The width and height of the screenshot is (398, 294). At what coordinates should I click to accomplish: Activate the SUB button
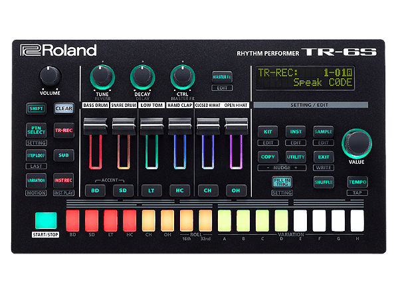[64, 155]
